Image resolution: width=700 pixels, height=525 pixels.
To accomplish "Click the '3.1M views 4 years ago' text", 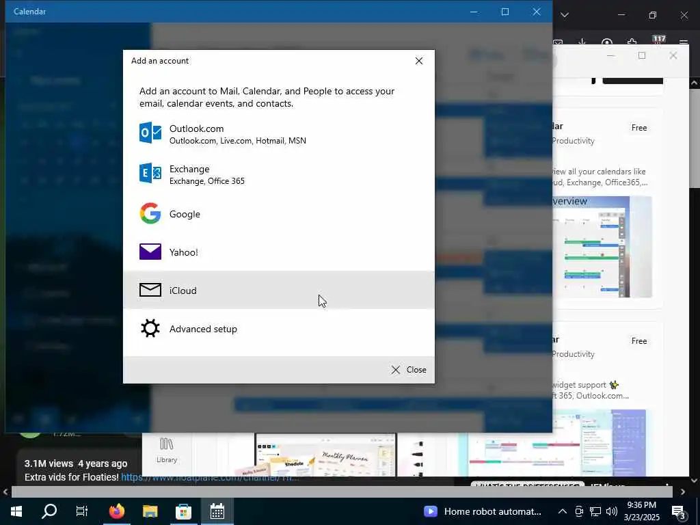I will pos(76,464).
